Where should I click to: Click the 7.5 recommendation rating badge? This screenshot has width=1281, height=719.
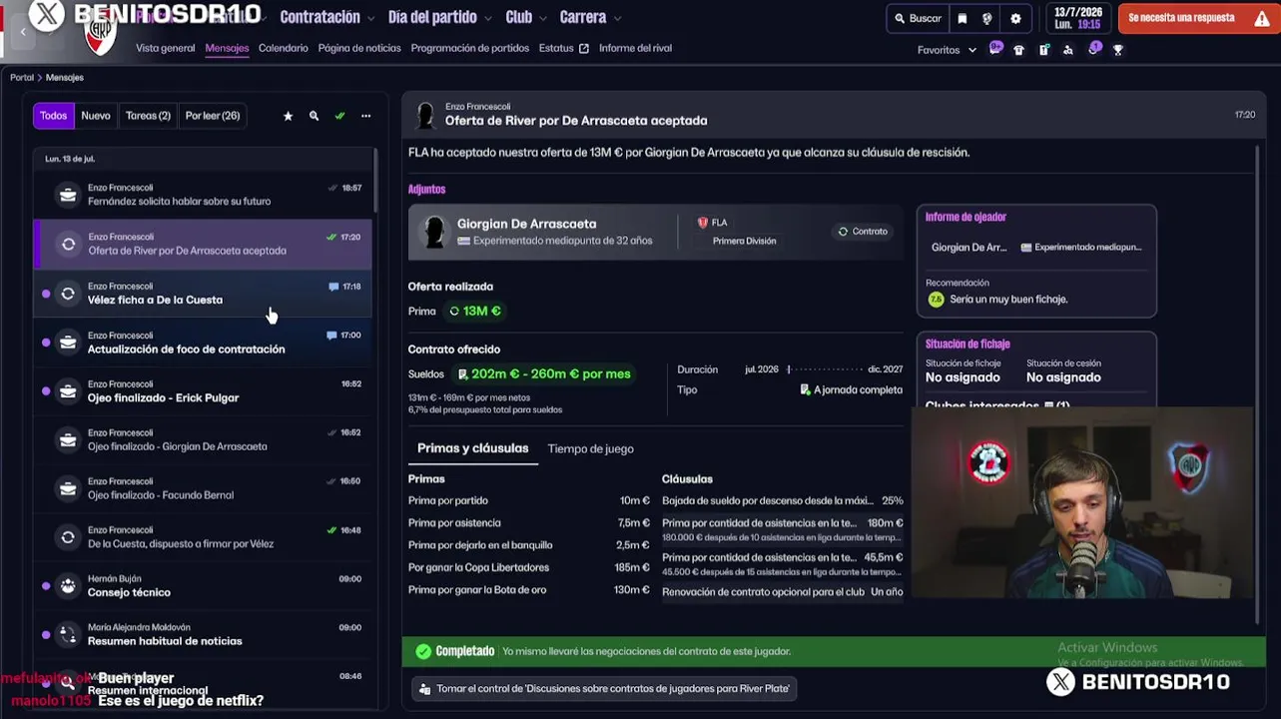click(x=936, y=300)
